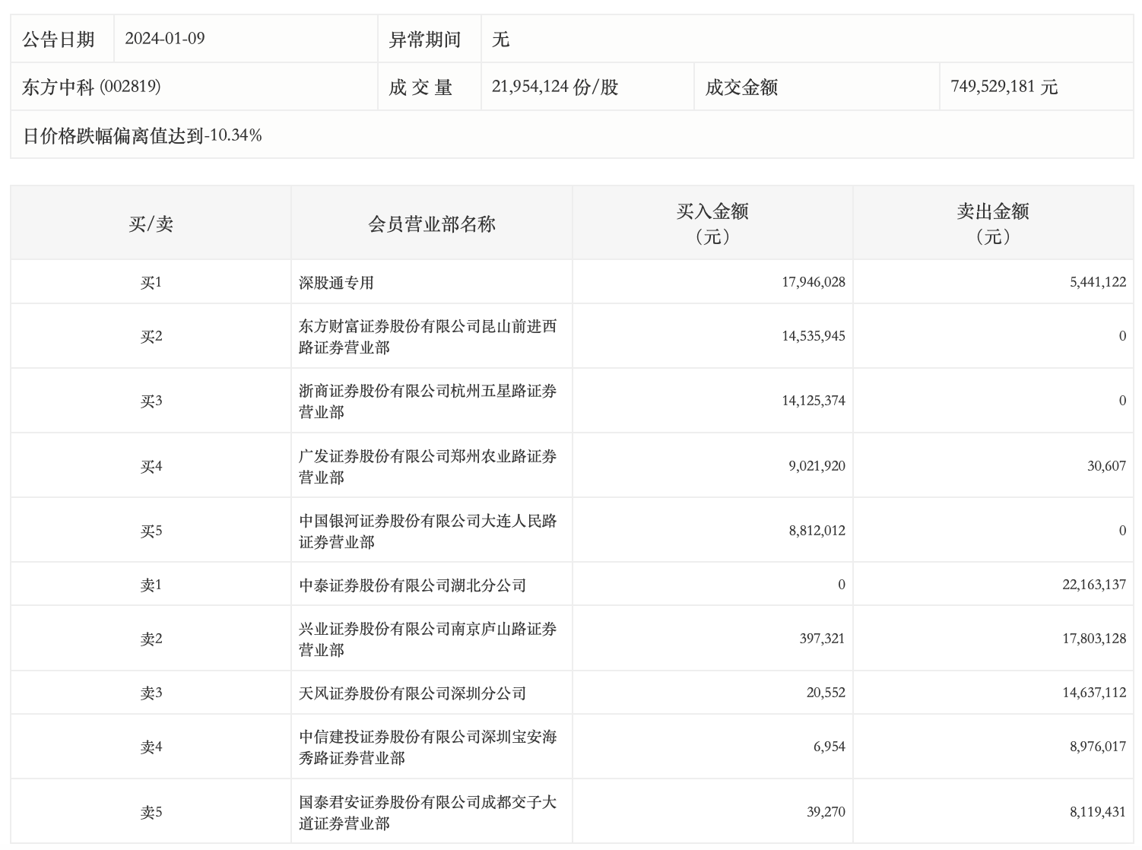Screen dimensions: 1142x850
Task: Select 东方财富证券 昆山前进西路 branch name
Action: pos(427,337)
